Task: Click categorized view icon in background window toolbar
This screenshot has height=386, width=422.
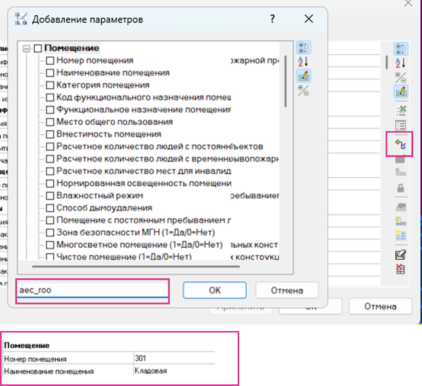Action: (401, 49)
